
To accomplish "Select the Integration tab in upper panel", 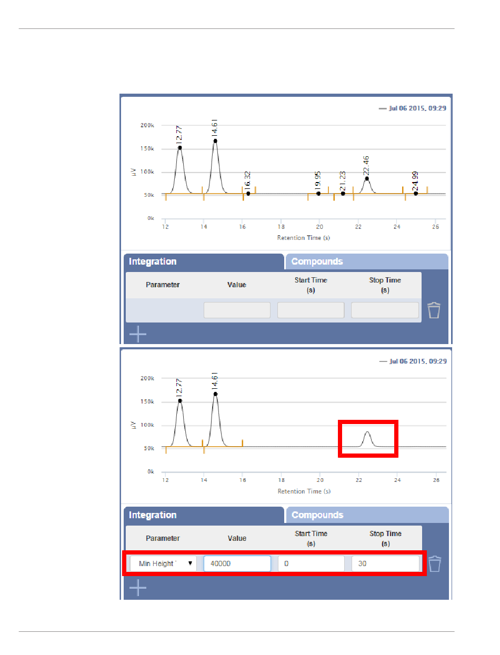I will (x=204, y=261).
